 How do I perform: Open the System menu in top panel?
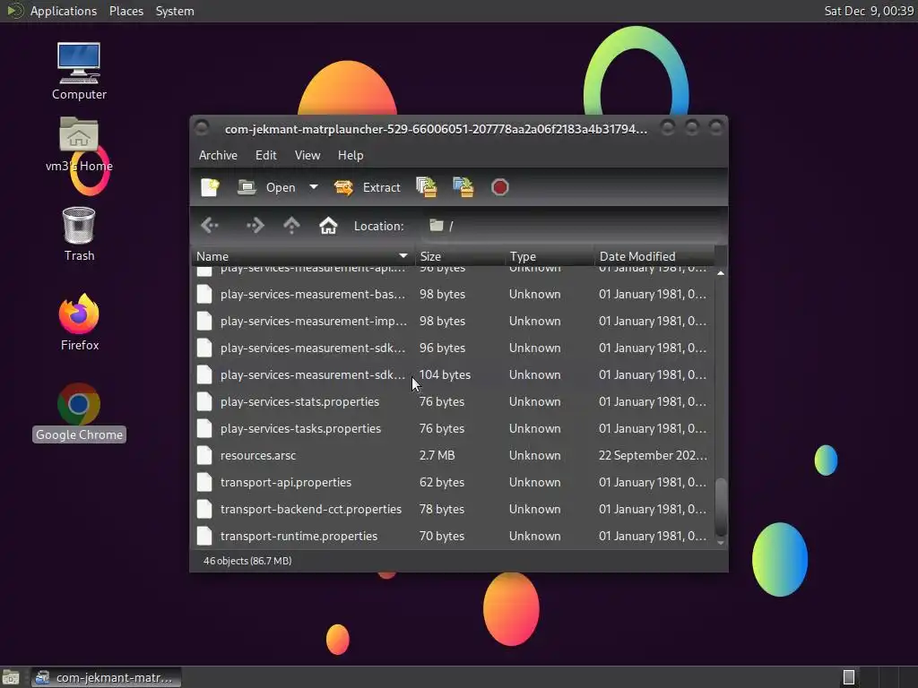pyautogui.click(x=175, y=11)
